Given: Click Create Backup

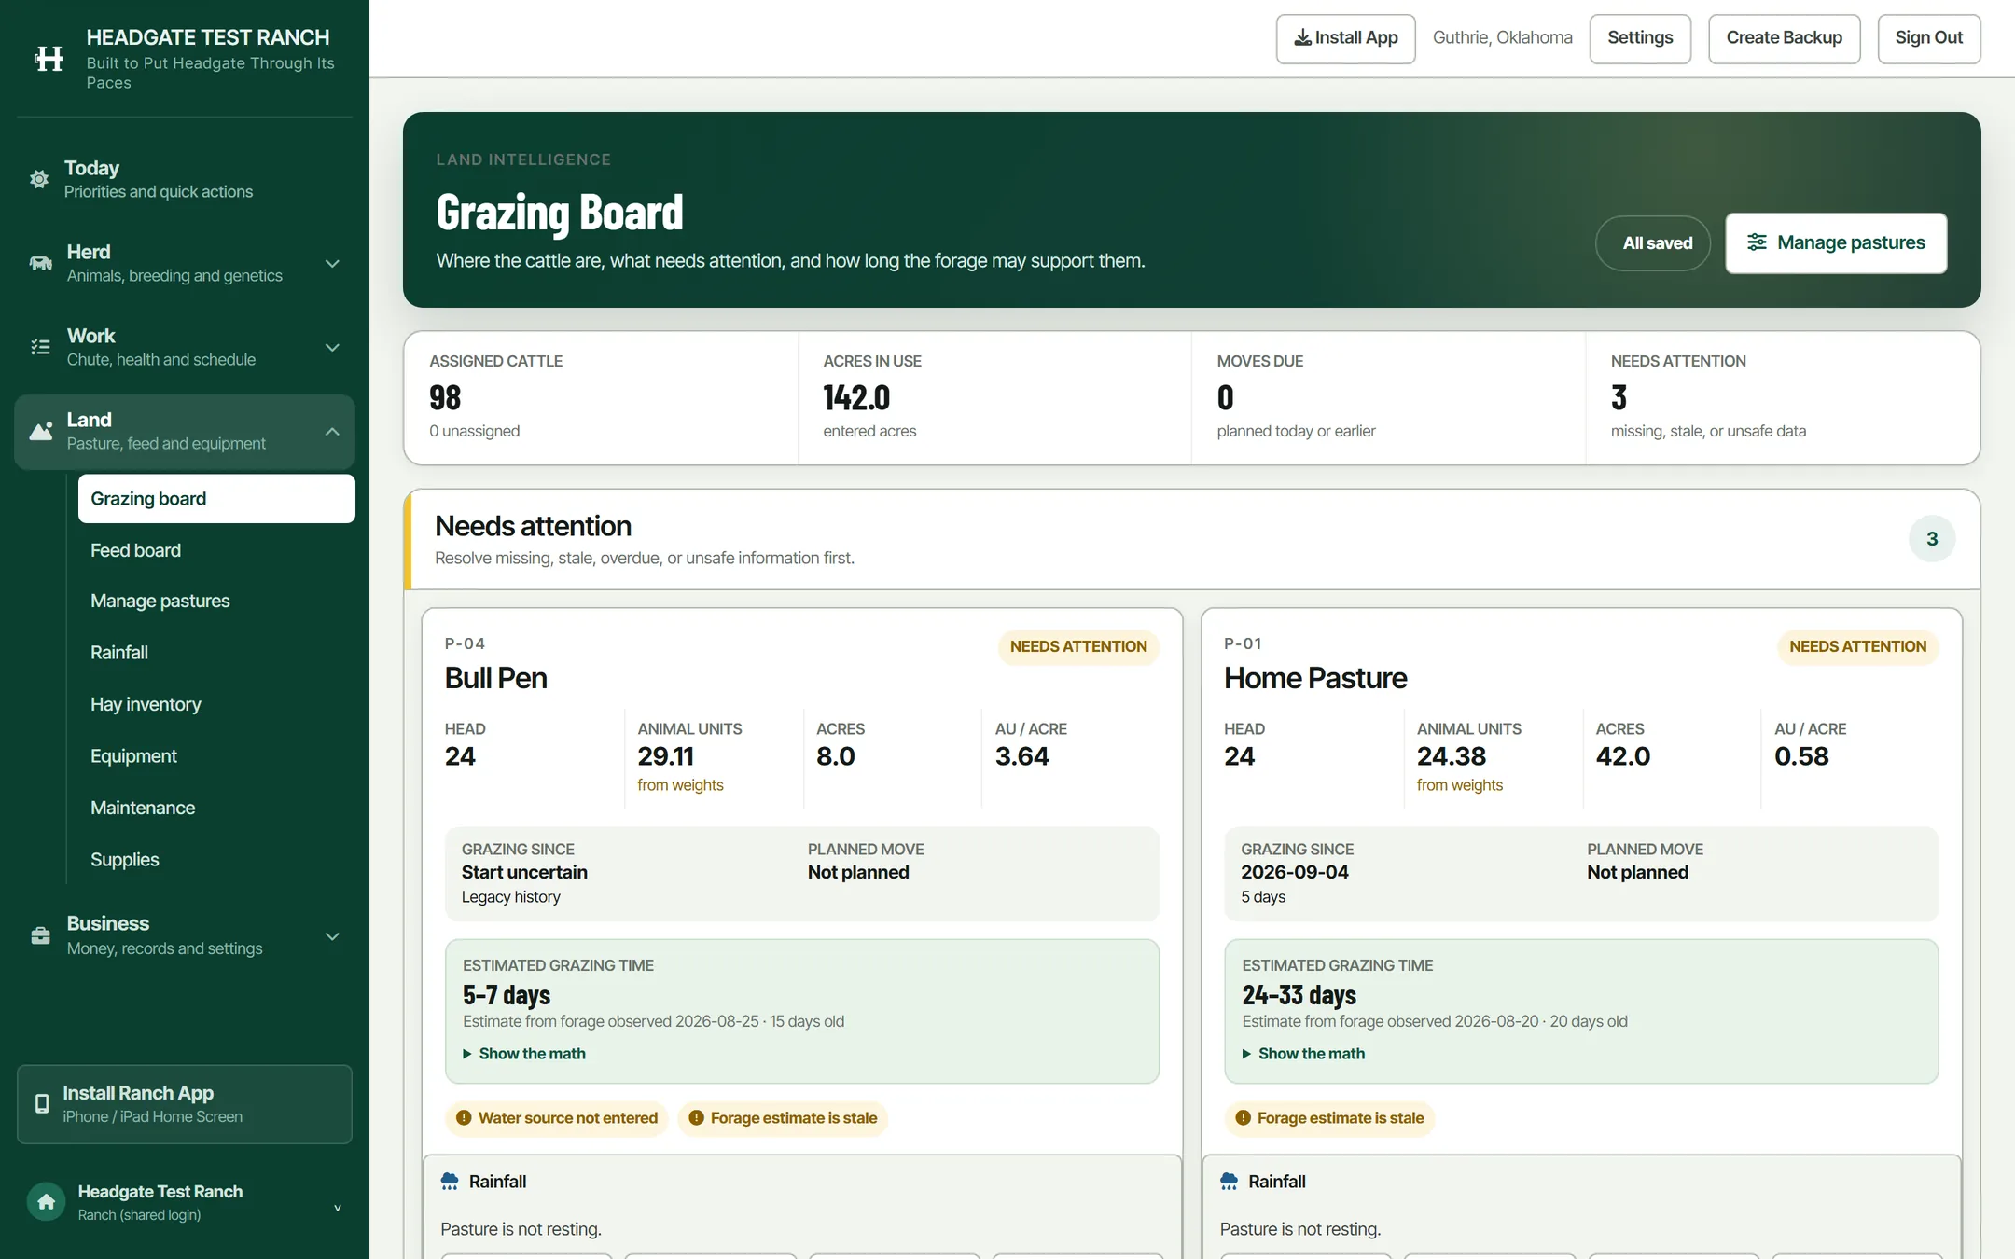Looking at the screenshot, I should pyautogui.click(x=1784, y=38).
